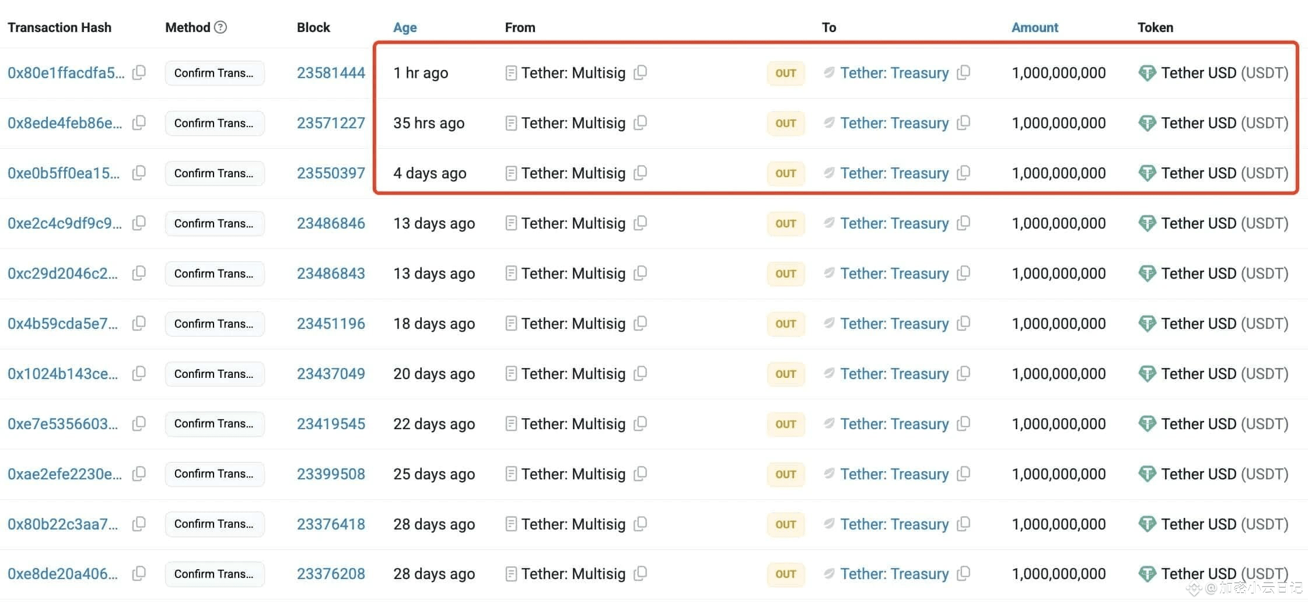1308x603 pixels.
Task: Sort by the Amount column header
Action: pos(1034,27)
